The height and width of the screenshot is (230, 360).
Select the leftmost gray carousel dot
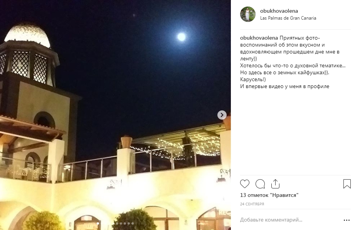pos(117,223)
